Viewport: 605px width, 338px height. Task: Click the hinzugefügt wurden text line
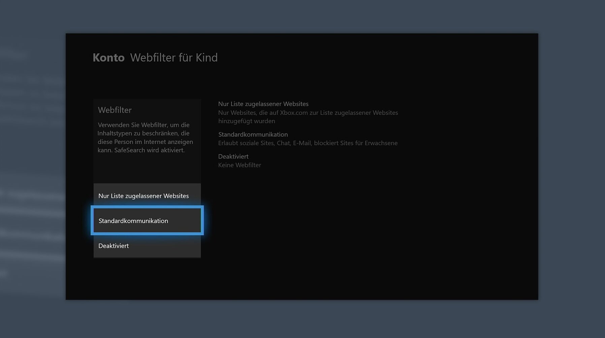pyautogui.click(x=246, y=121)
